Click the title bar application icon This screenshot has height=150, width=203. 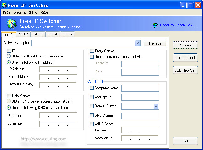[x=4, y=5]
